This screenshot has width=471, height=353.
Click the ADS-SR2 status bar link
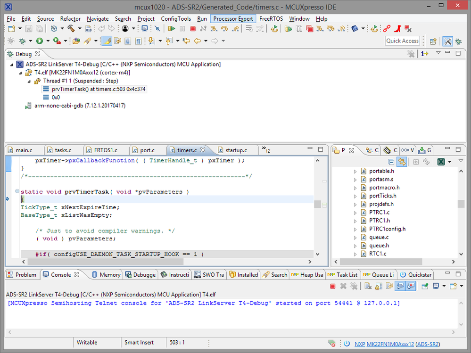click(428, 344)
